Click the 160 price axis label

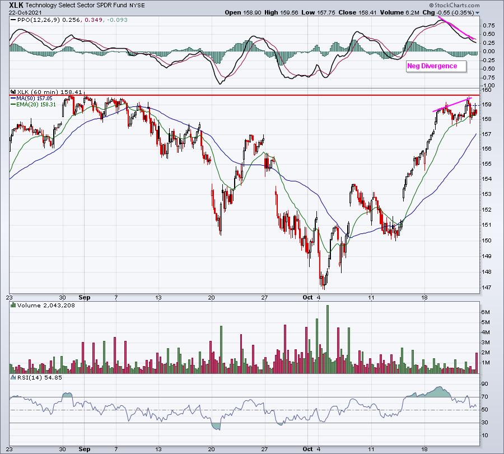click(487, 90)
